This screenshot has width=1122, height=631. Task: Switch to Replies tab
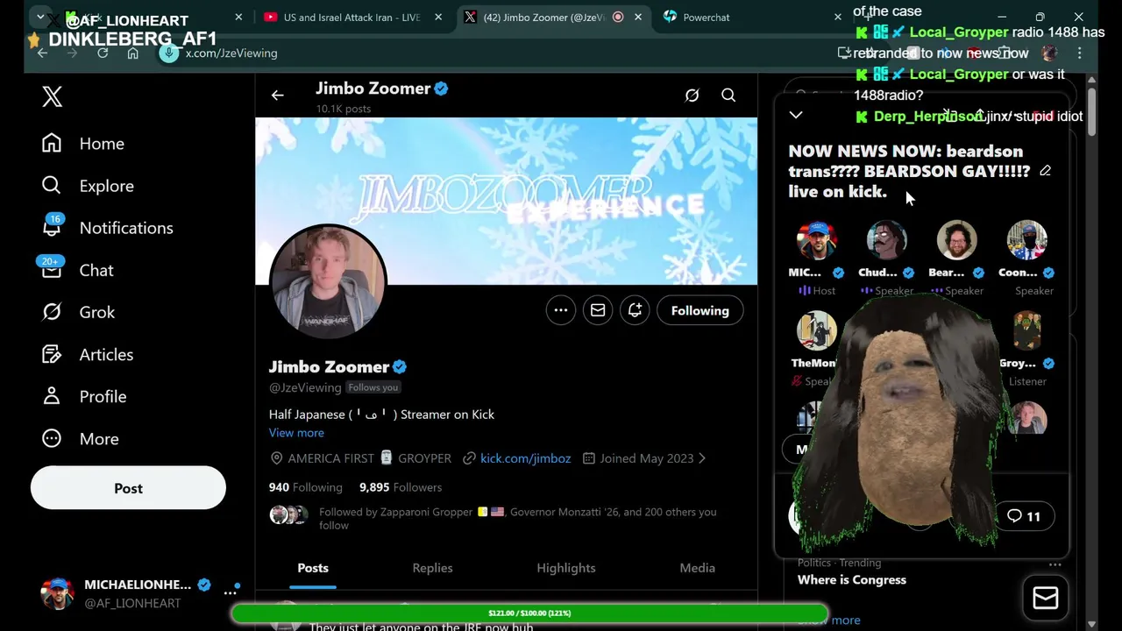[432, 568]
